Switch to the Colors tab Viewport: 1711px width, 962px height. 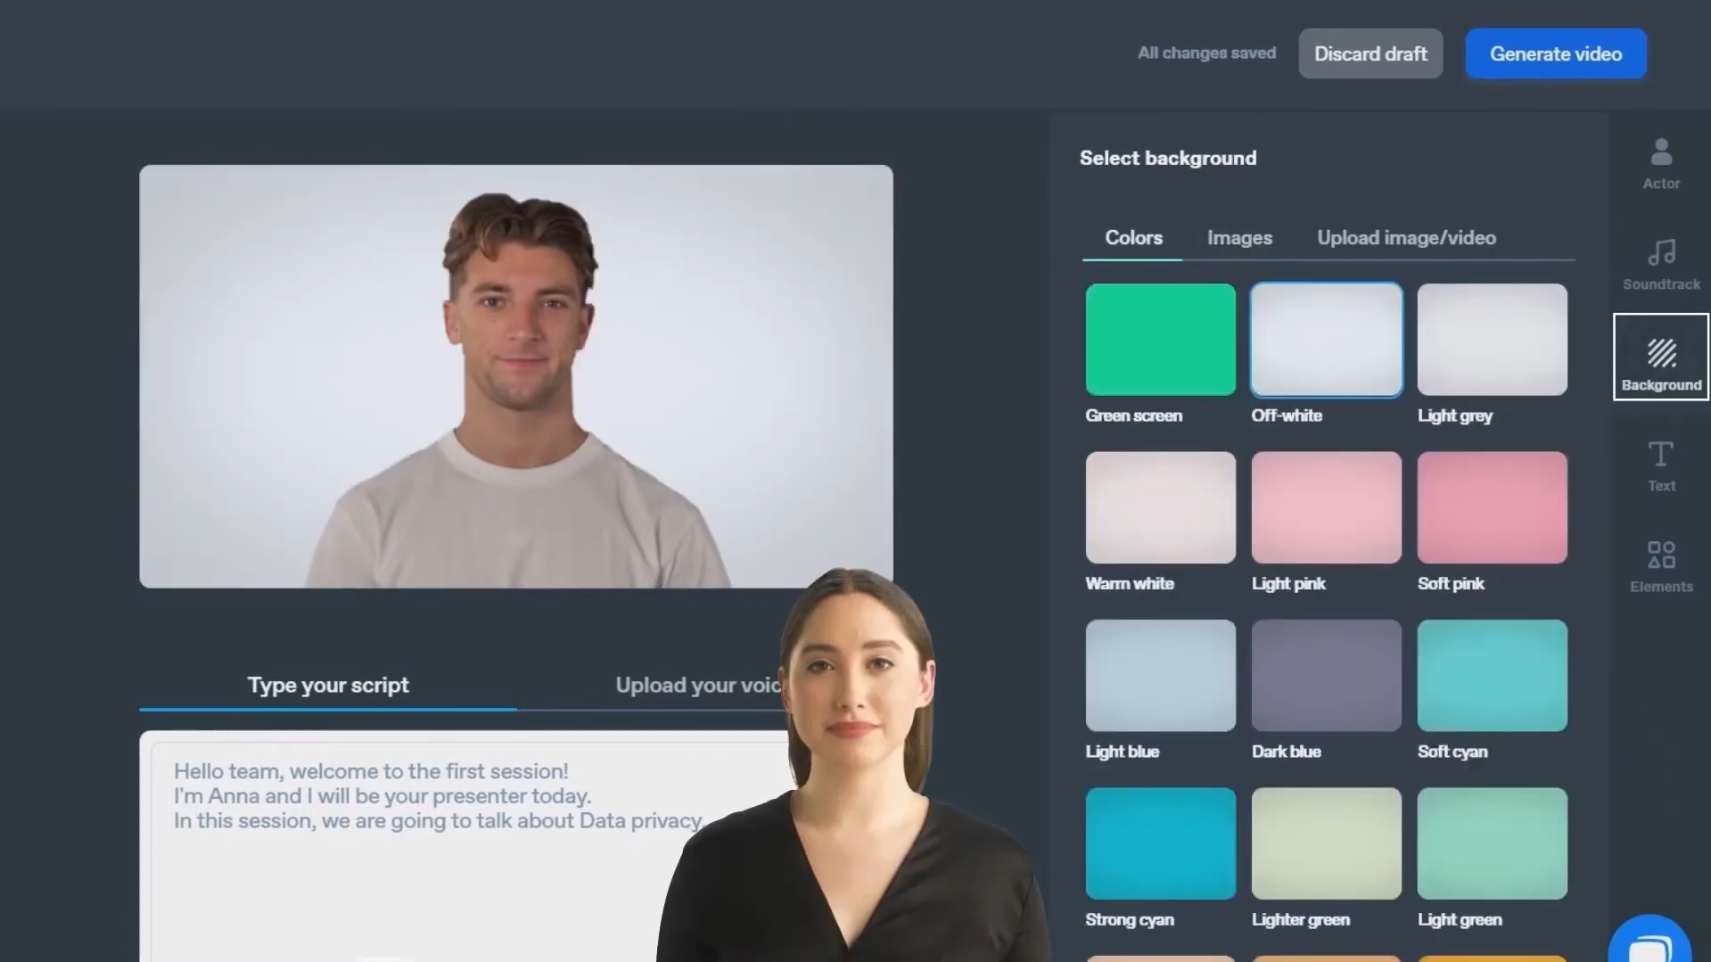1132,237
